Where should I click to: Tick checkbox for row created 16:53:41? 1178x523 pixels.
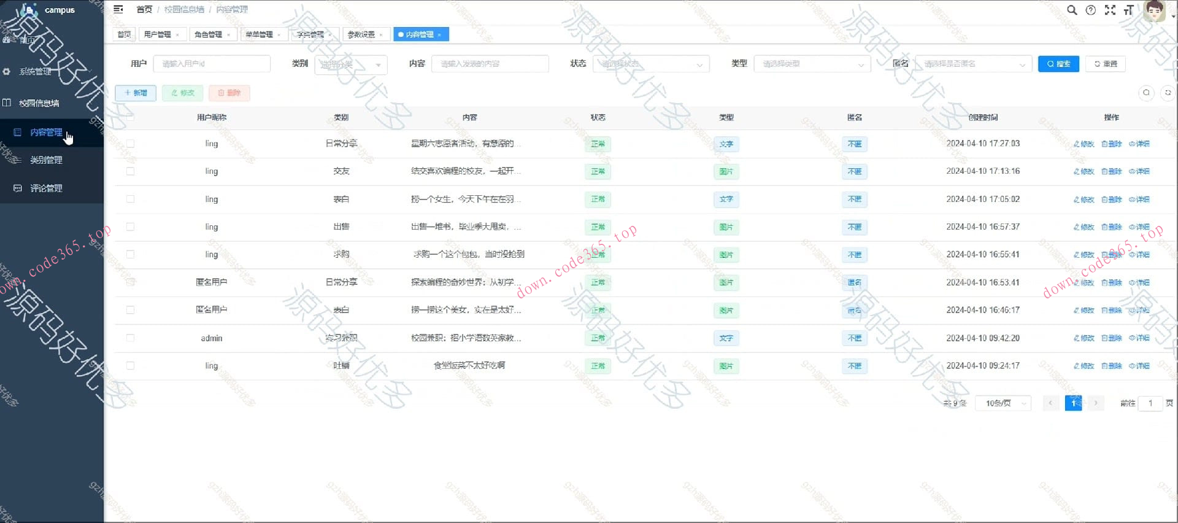(x=130, y=282)
